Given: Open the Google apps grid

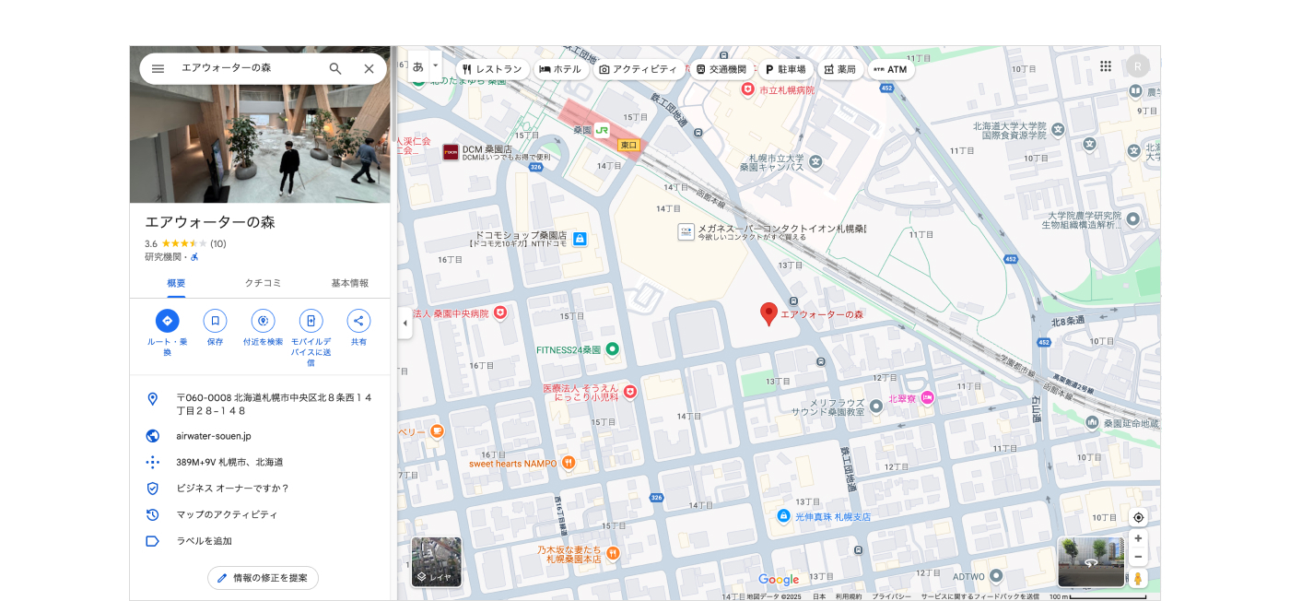Looking at the screenshot, I should 1106,66.
